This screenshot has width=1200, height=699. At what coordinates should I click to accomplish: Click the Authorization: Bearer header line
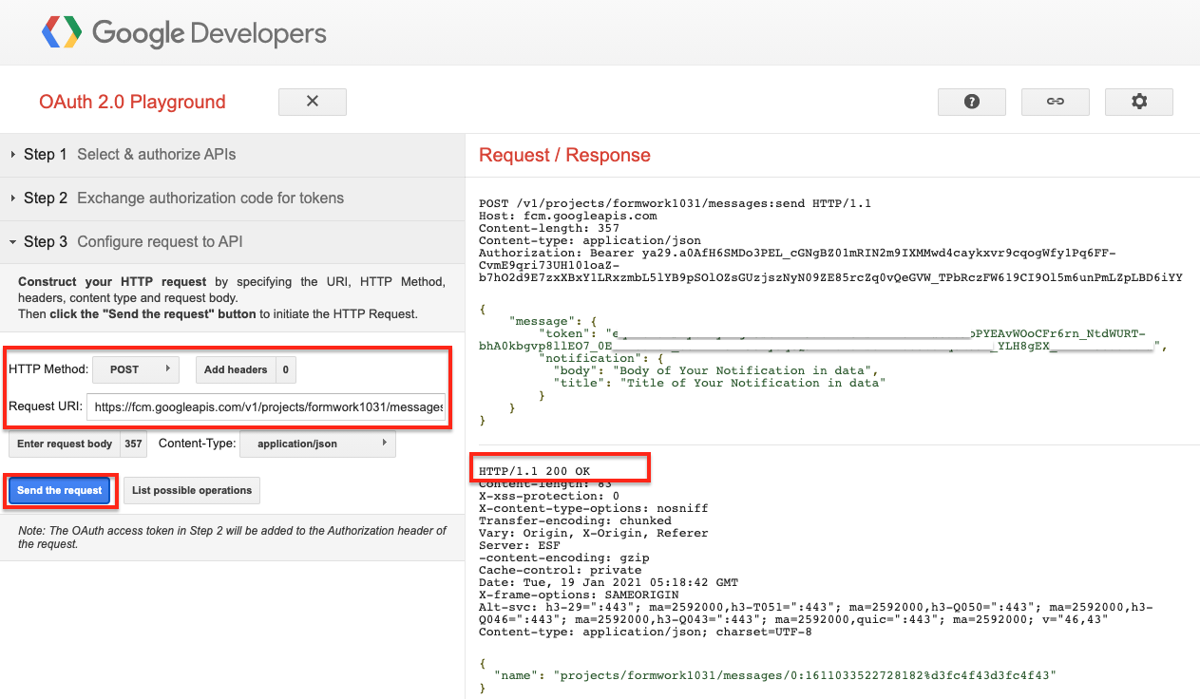click(830, 265)
